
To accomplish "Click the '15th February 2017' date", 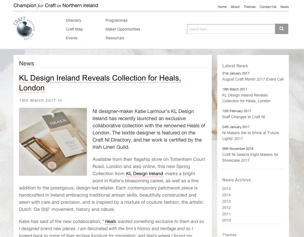I will pyautogui.click(x=237, y=111).
